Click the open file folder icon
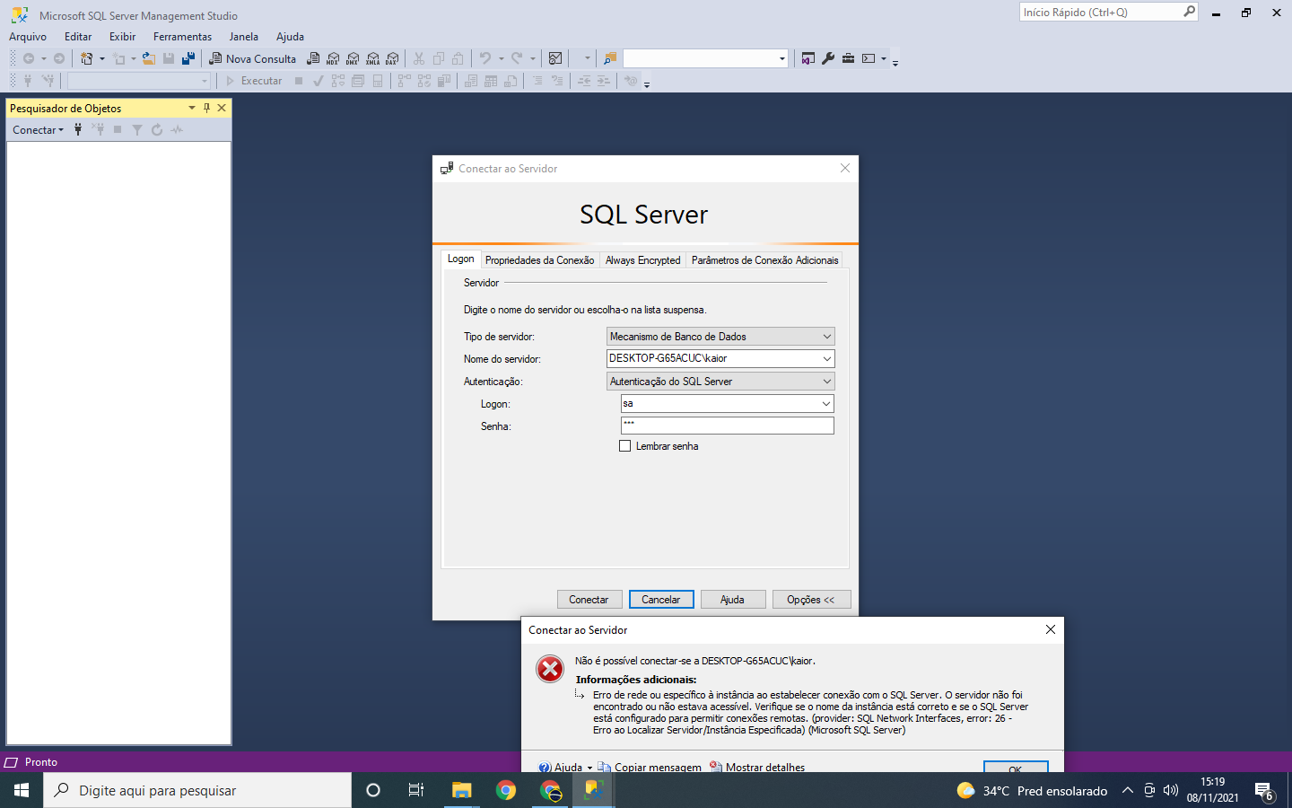This screenshot has width=1292, height=808. tap(149, 58)
